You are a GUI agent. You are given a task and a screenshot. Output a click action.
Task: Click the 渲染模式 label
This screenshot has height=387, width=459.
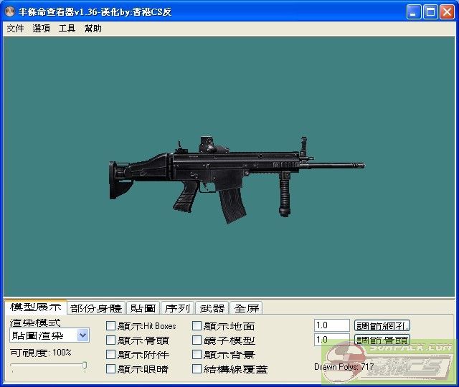35,322
